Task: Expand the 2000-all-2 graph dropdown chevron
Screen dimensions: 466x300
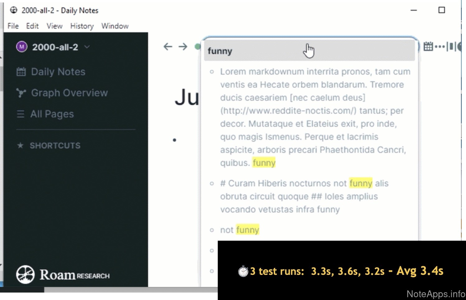Action: (x=87, y=47)
